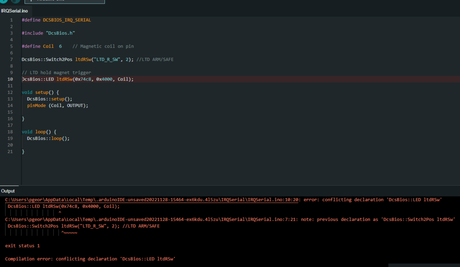Select the IRQSerial.ino editor tab
460x267 pixels.
click(15, 11)
